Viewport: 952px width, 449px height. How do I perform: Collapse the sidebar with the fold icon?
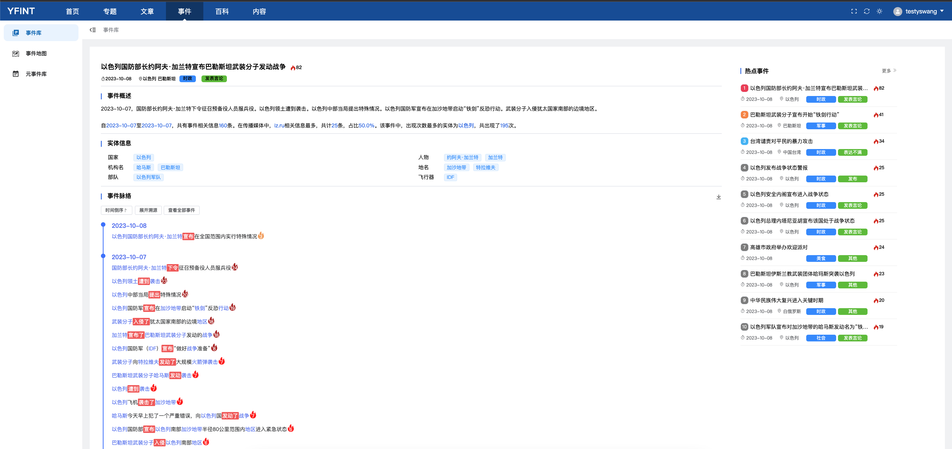(93, 30)
